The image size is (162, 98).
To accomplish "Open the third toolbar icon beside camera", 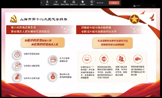I will pos(65,3).
